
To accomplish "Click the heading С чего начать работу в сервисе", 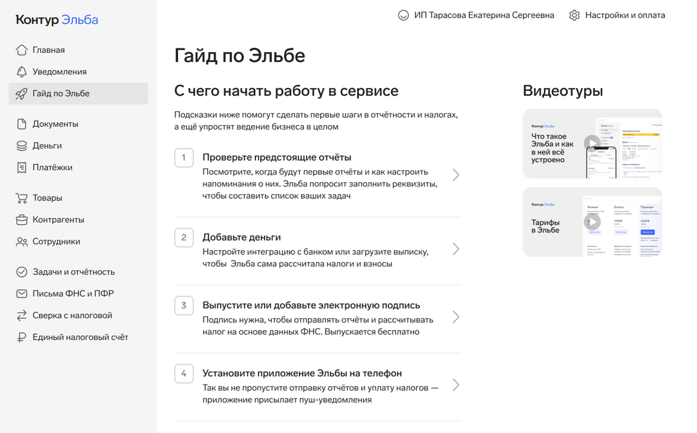I will point(286,91).
